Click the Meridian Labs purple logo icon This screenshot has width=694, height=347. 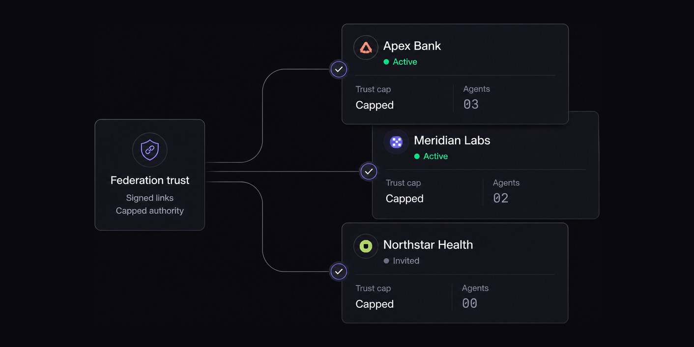tap(396, 142)
